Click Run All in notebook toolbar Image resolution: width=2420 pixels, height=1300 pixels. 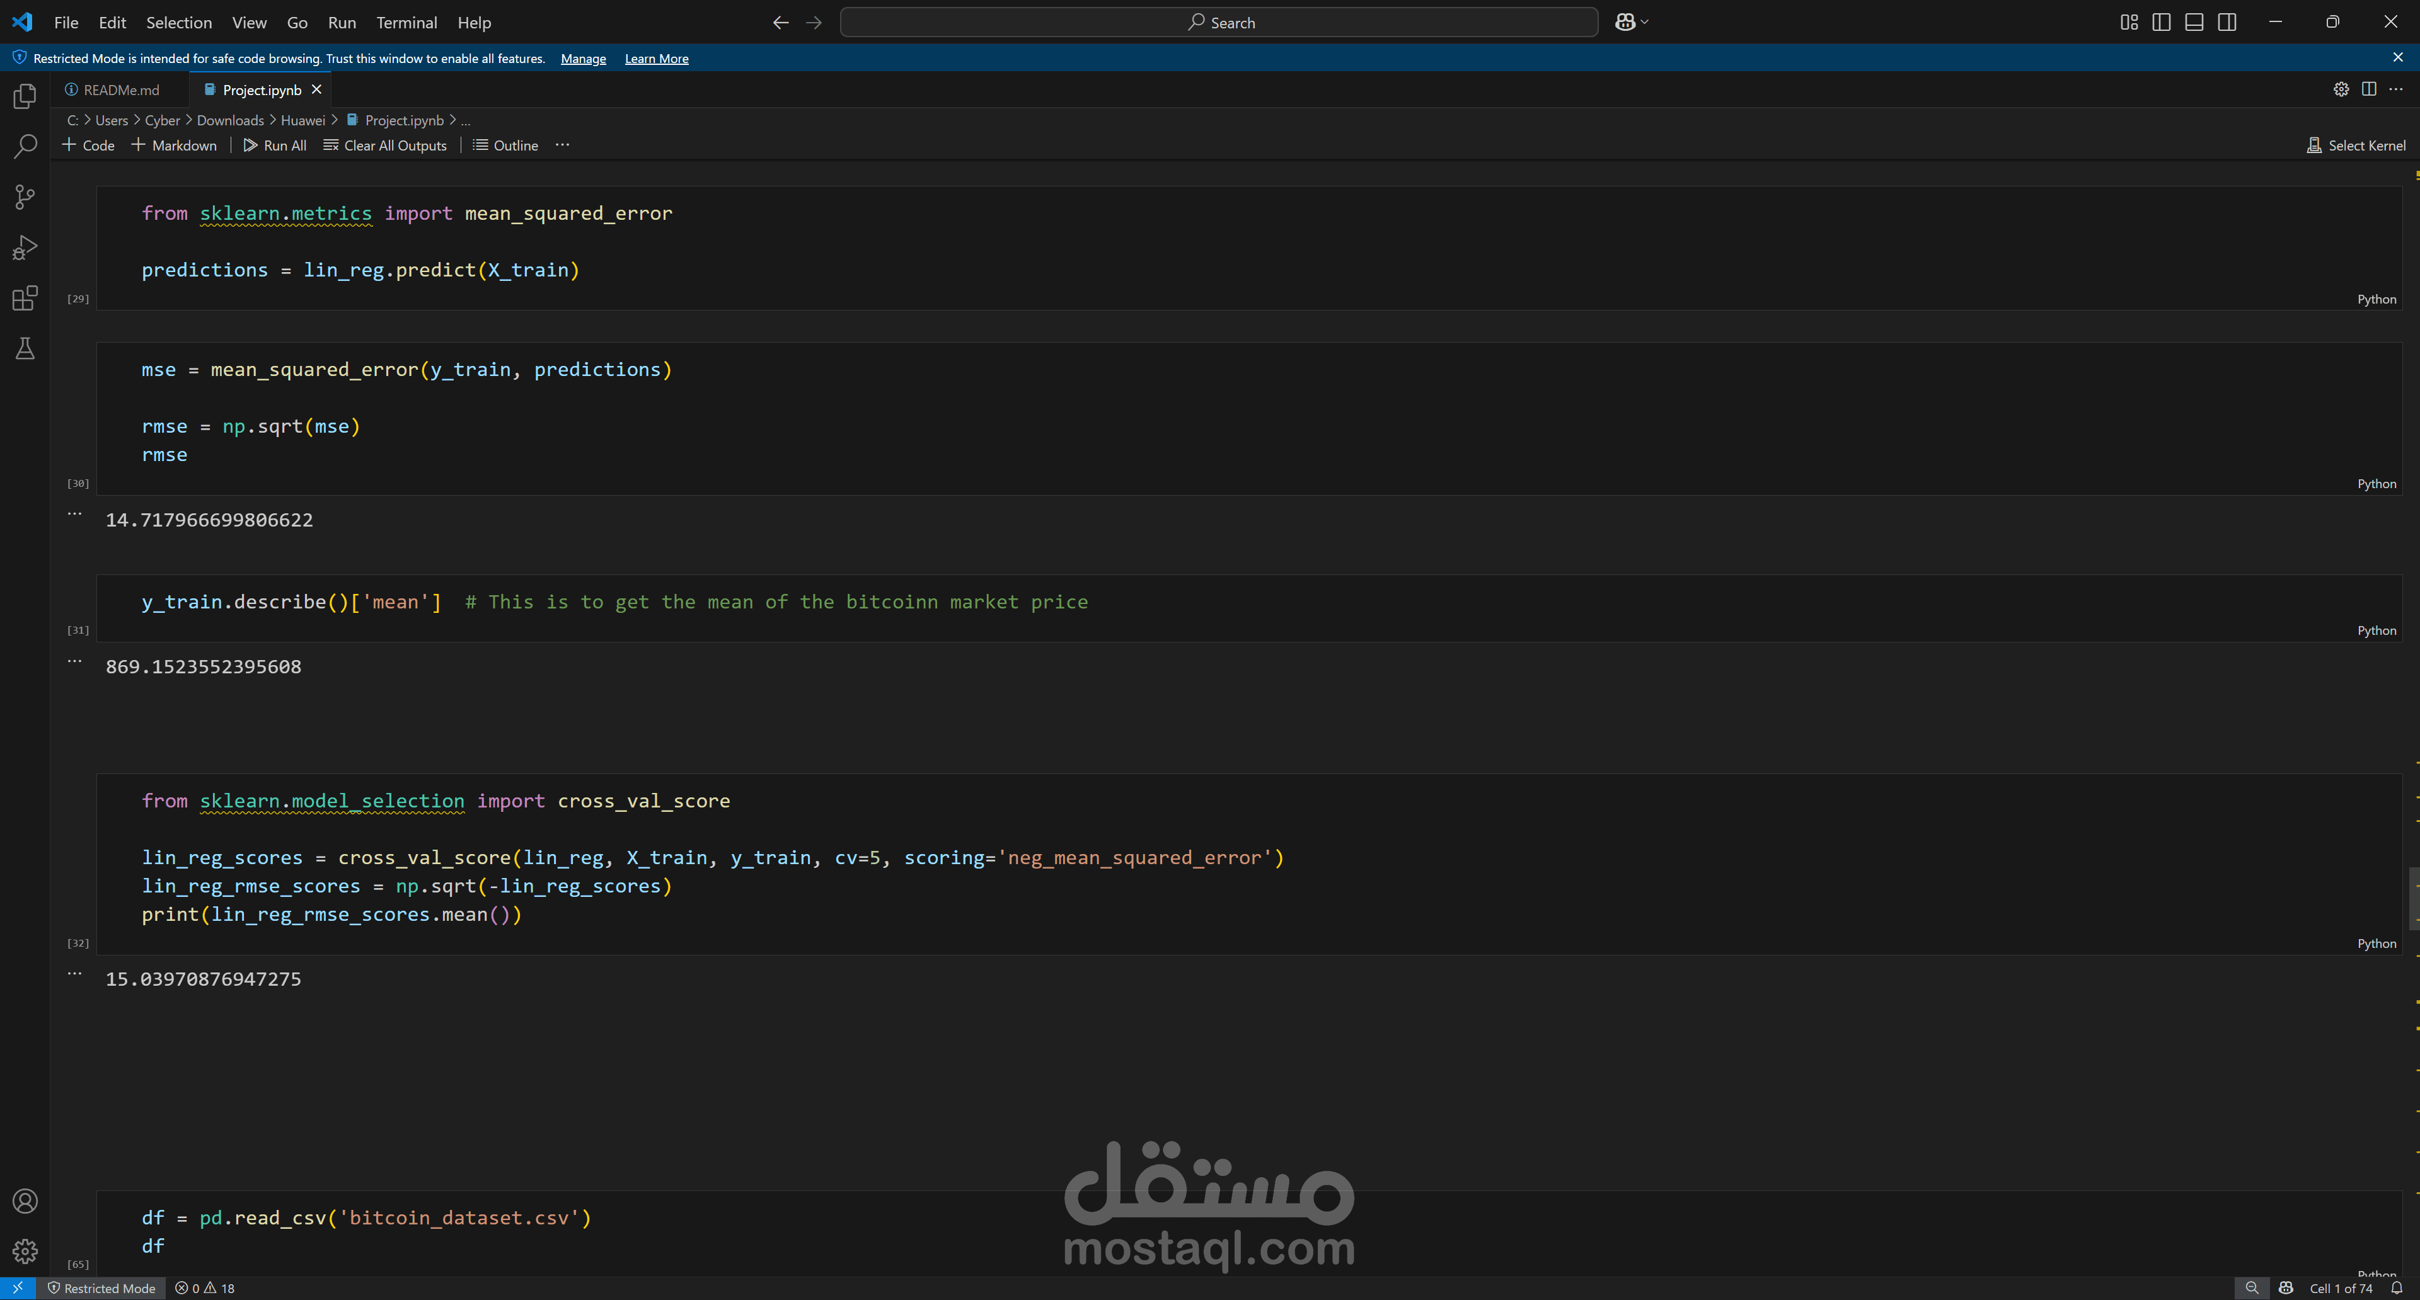[274, 145]
